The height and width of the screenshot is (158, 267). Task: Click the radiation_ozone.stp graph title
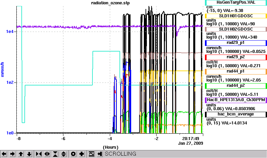(110, 3)
